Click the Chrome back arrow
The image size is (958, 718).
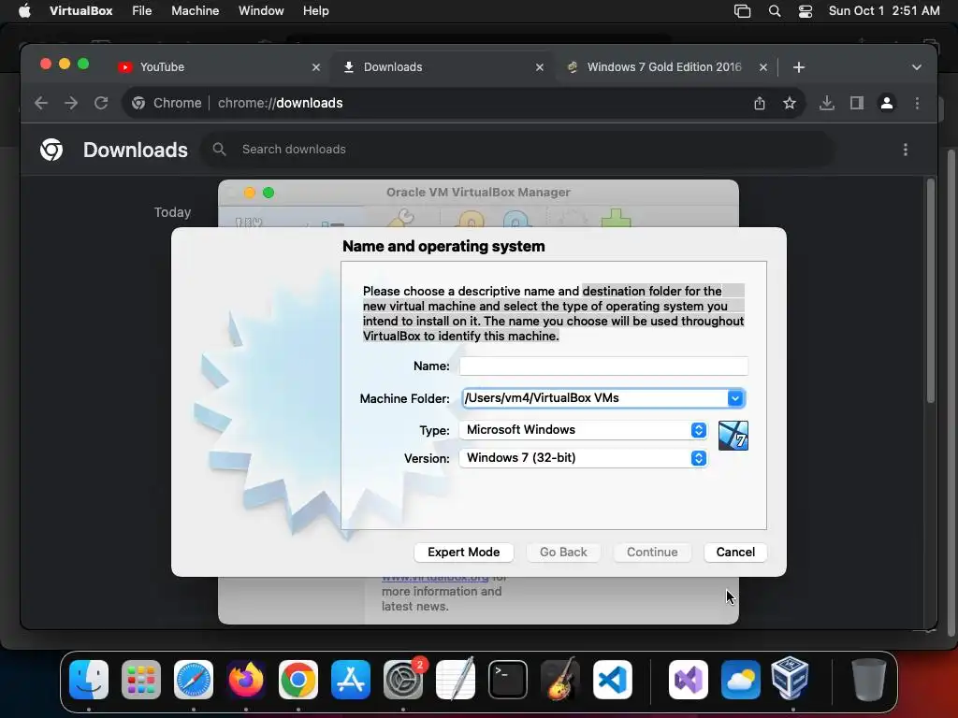pyautogui.click(x=41, y=103)
